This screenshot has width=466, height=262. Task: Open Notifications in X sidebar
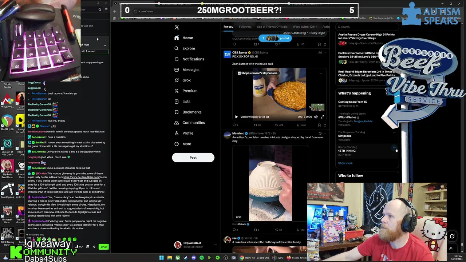(x=189, y=59)
